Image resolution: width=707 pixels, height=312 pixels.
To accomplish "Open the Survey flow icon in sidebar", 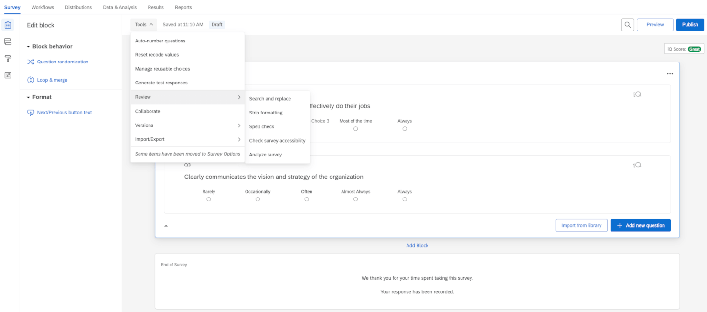I will tap(8, 42).
